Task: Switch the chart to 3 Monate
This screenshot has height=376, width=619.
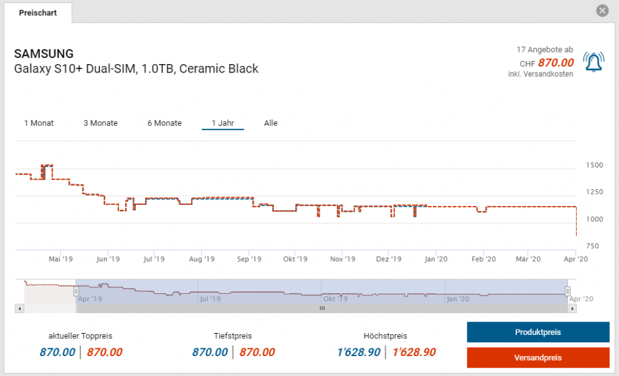Action: coord(100,123)
